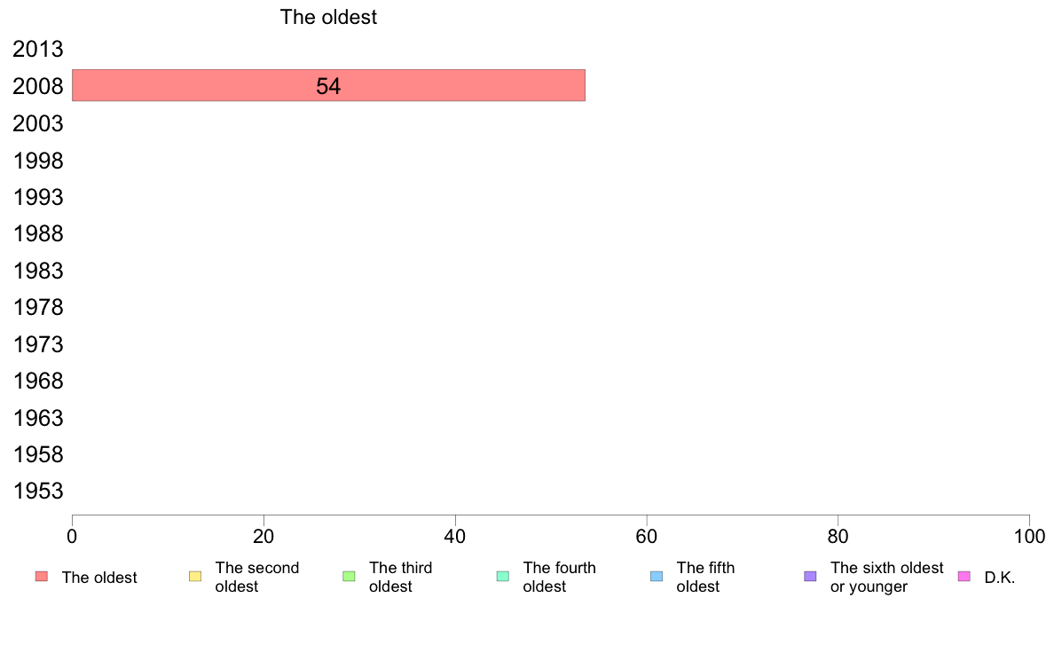1054x653 pixels.
Task: Click 'The oldest' chart title
Action: [328, 17]
